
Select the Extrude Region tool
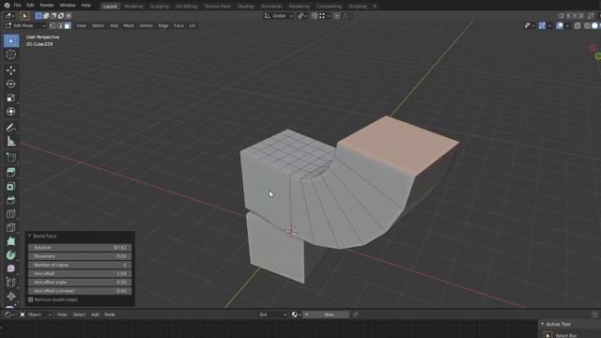[11, 173]
